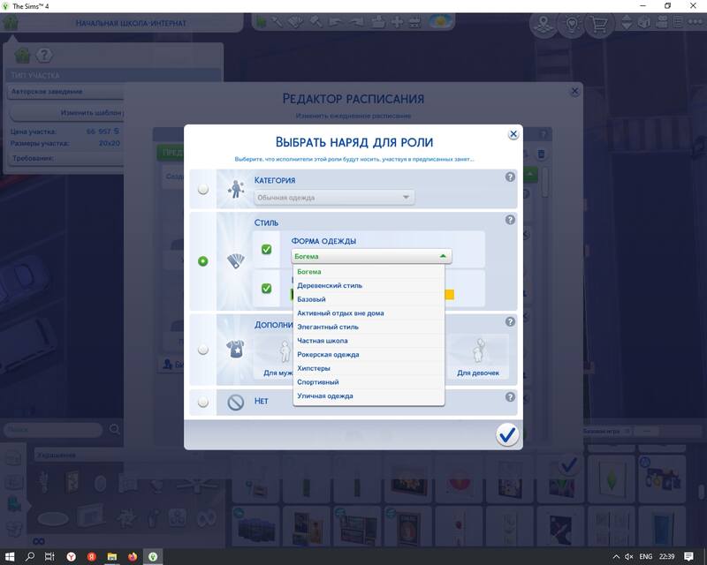707x565 pixels.
Task: Click the yellow color swatch in Стиль
Action: coord(448,295)
